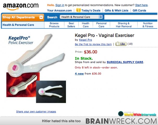Image resolution: width=158 pixels, height=125 pixels.
Task: Click the thumbs-up Like button
Action: point(121,44)
